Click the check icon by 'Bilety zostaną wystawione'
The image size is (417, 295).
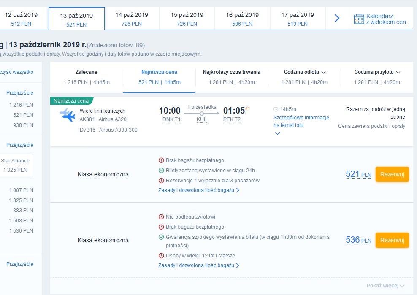pyautogui.click(x=161, y=171)
